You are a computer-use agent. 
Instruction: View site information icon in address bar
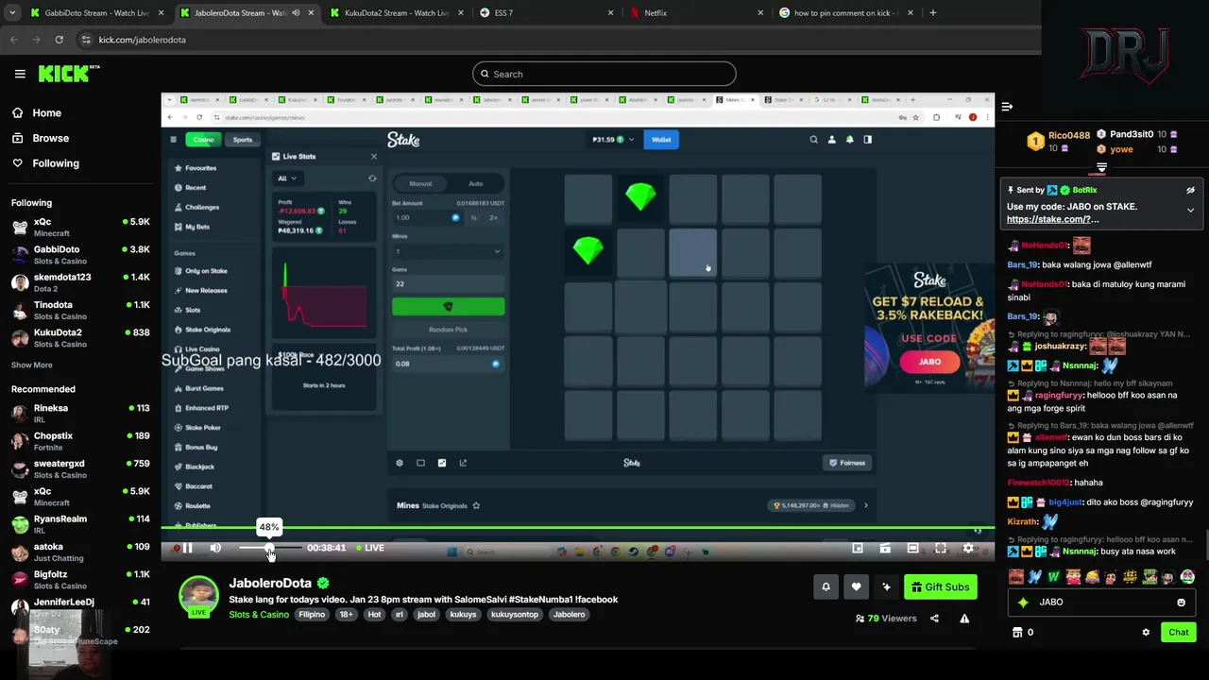pyautogui.click(x=86, y=40)
